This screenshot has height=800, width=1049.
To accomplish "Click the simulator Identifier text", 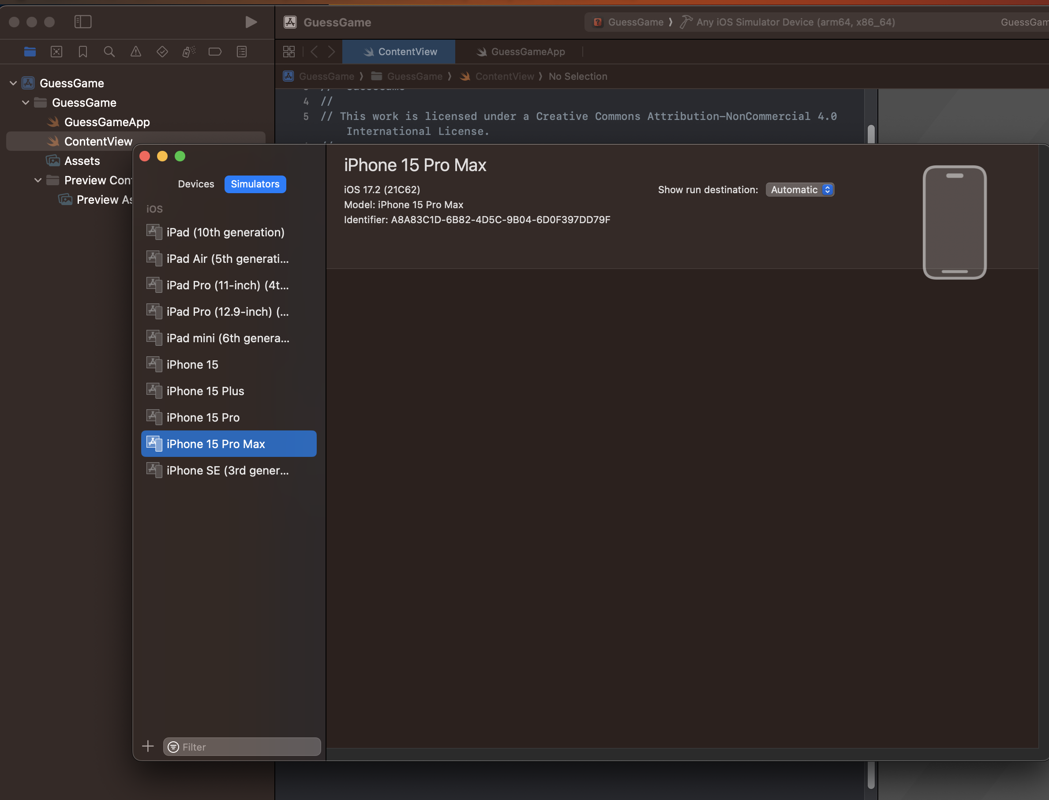I will [x=477, y=220].
